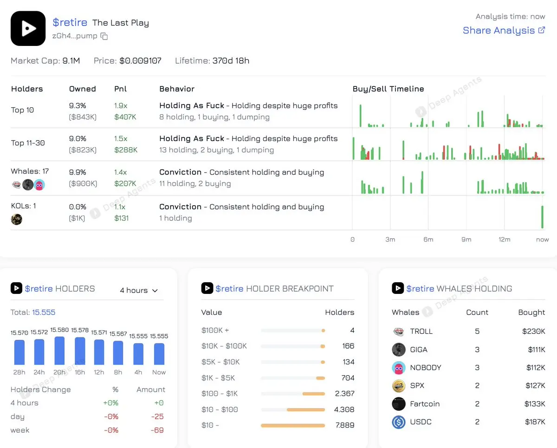Click the Fartcoin icon
The image size is (557, 448).
[399, 404]
